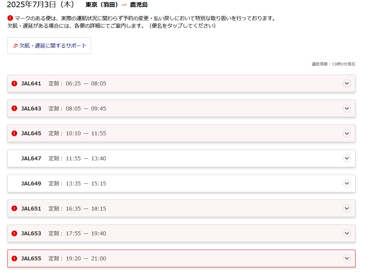
Task: Click the external link icon beside 欠航・遅延に関するサポート
Action: tap(16, 46)
